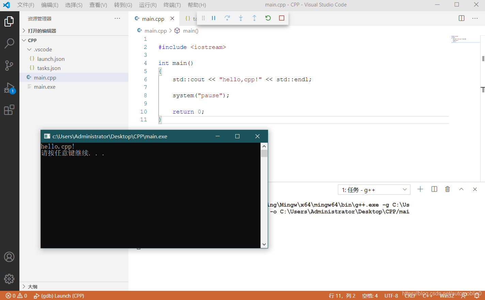Viewport: 485px width, 300px height.
Task: Select the terminal dropdown 任务 - g++
Action: [374, 190]
